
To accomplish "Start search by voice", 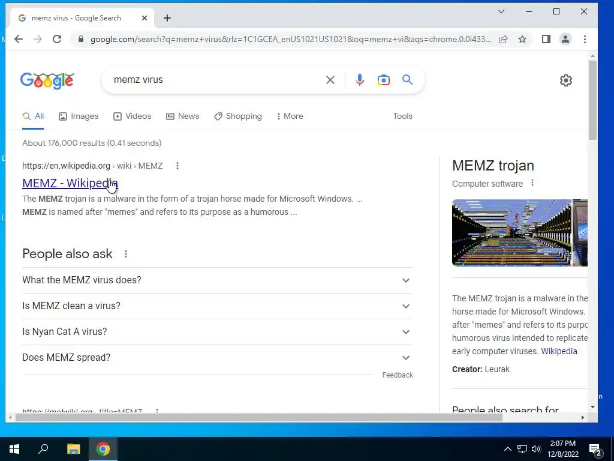I will (360, 80).
